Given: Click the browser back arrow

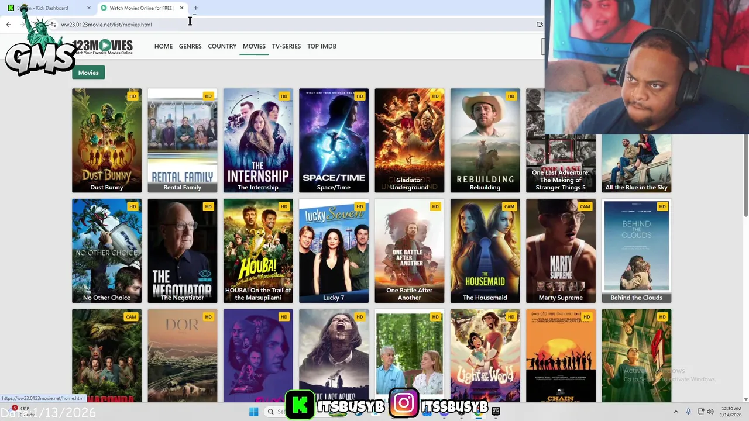Looking at the screenshot, I should 8,25.
